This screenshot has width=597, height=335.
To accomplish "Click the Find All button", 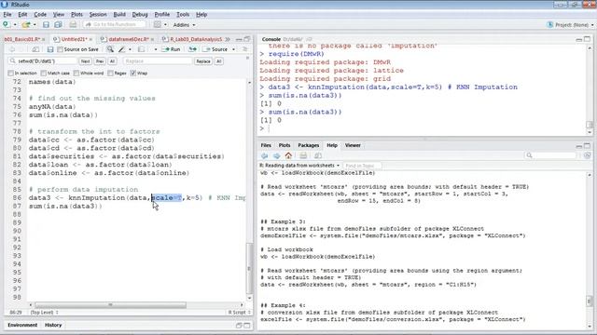I will click(112, 61).
